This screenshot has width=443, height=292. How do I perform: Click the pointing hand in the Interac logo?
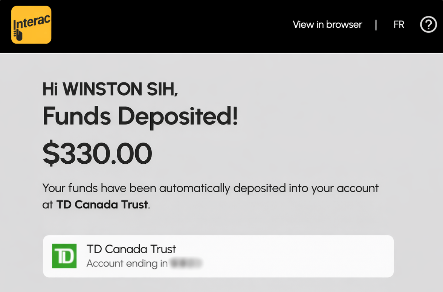pyautogui.click(x=19, y=35)
